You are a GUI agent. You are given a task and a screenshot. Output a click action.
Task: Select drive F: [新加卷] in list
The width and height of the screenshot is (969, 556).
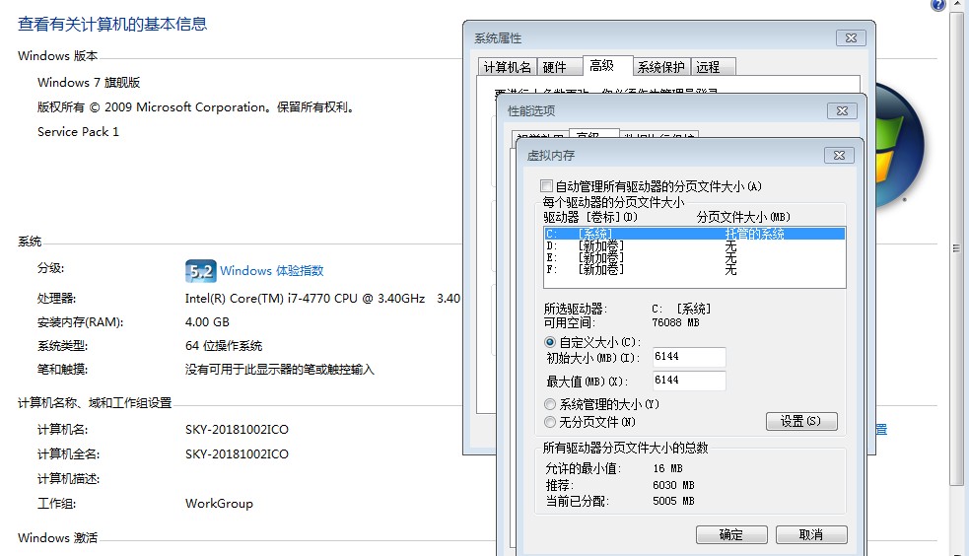pos(695,269)
